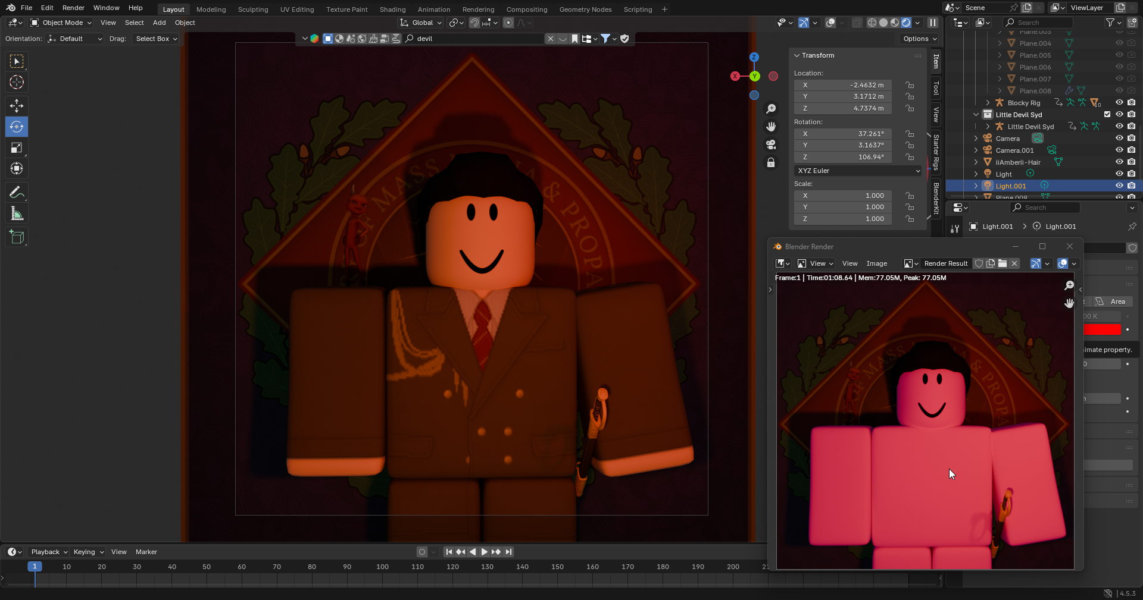Collapse the Little Devil Syd collection
The width and height of the screenshot is (1143, 600).
pos(976,115)
